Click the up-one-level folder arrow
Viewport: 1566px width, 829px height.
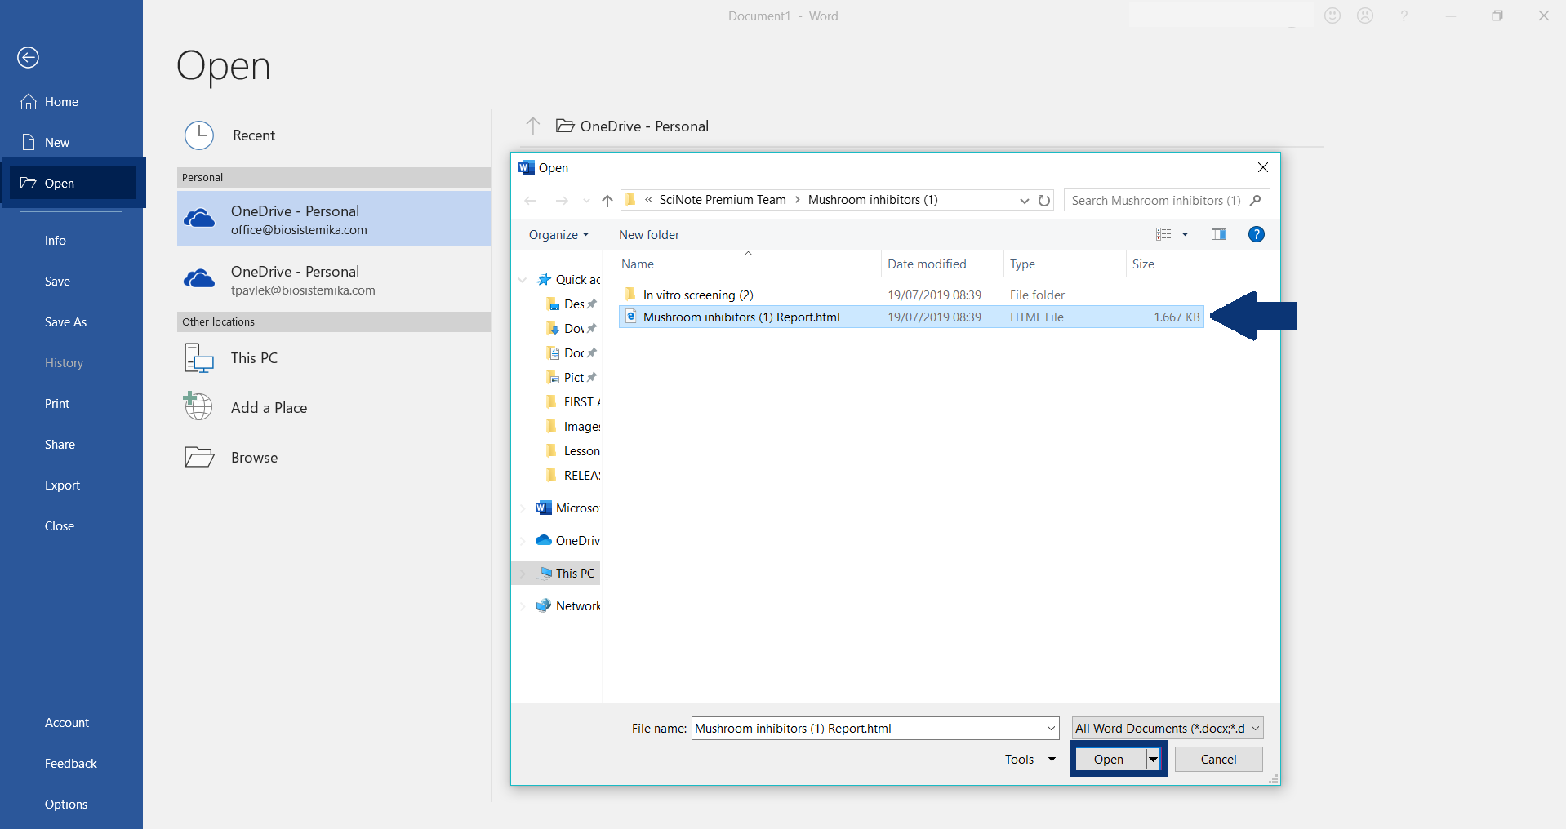[607, 201]
